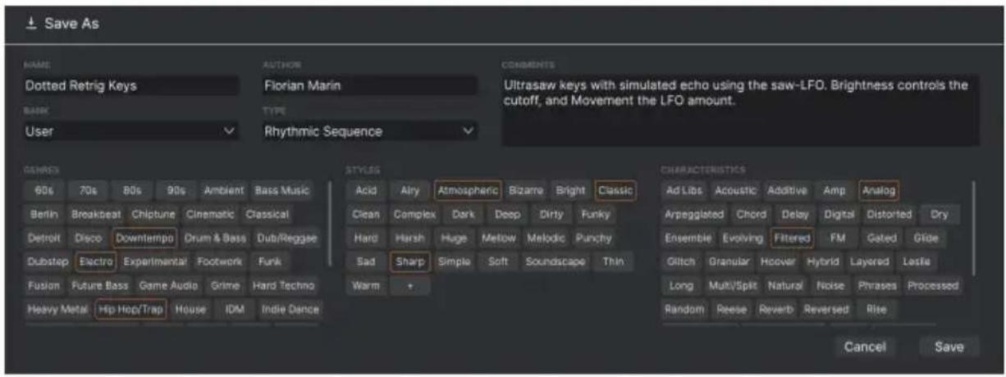
Task: Select the Chiptune genre tag
Action: (x=153, y=214)
